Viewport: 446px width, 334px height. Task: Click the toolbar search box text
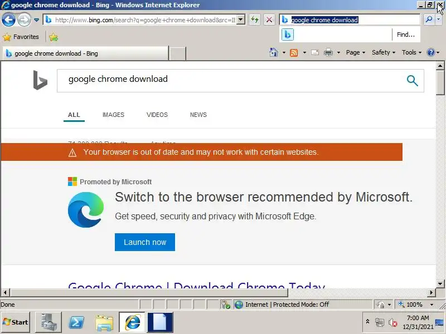pyautogui.click(x=324, y=20)
